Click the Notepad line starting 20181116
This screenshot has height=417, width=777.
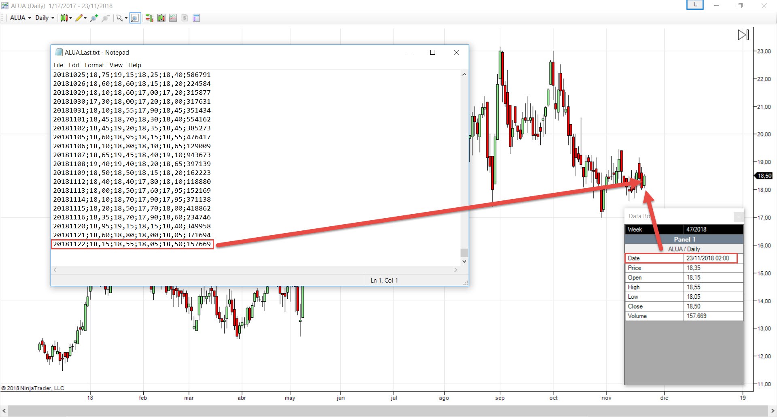(132, 217)
